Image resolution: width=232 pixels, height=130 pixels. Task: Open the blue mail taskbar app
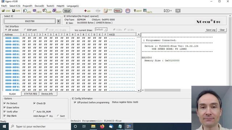point(111,126)
